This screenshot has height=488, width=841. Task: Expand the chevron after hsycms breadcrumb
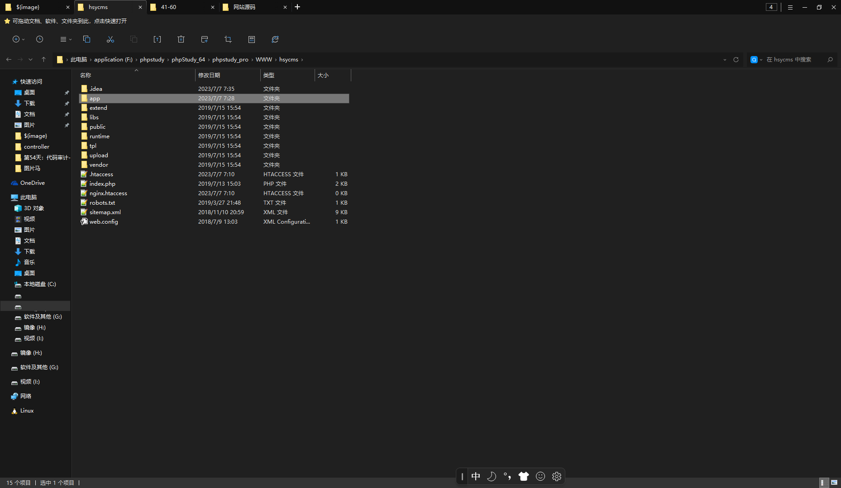pos(302,60)
